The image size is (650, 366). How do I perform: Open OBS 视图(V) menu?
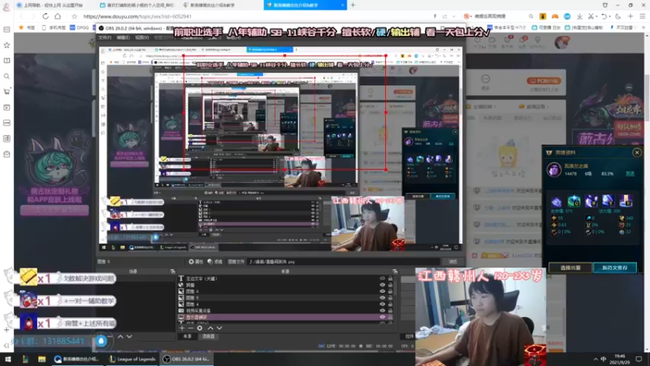click(141, 37)
